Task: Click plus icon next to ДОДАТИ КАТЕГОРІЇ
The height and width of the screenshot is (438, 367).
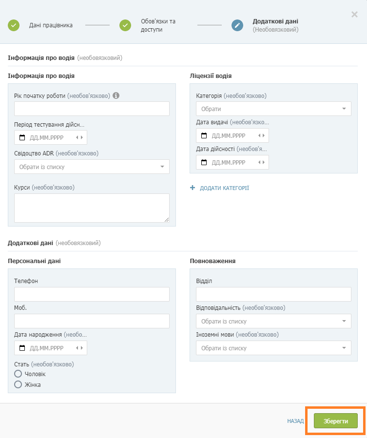Action: tap(193, 188)
